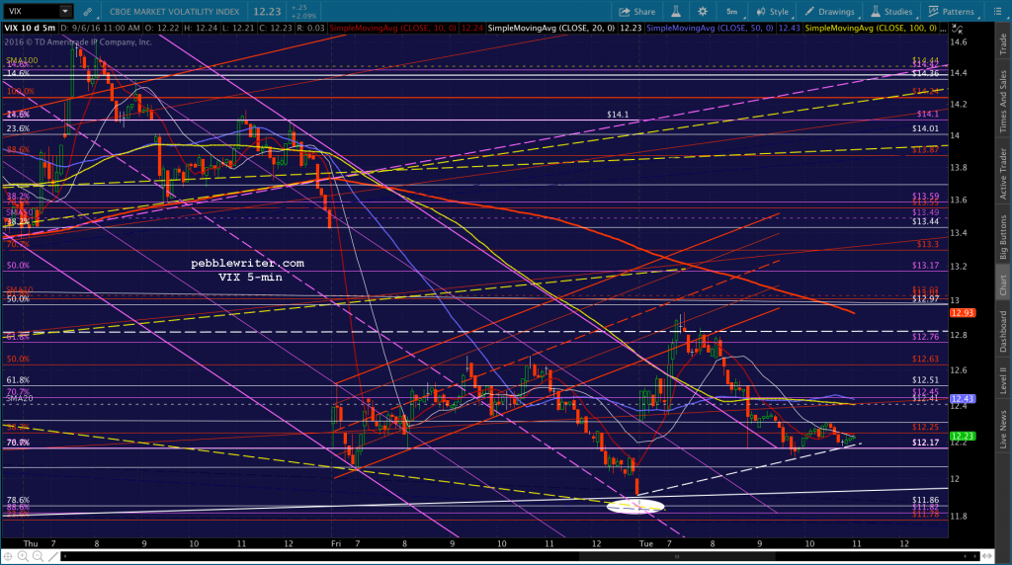Click the 'H: 12.24' high value
The image size is (1012, 565).
click(199, 28)
